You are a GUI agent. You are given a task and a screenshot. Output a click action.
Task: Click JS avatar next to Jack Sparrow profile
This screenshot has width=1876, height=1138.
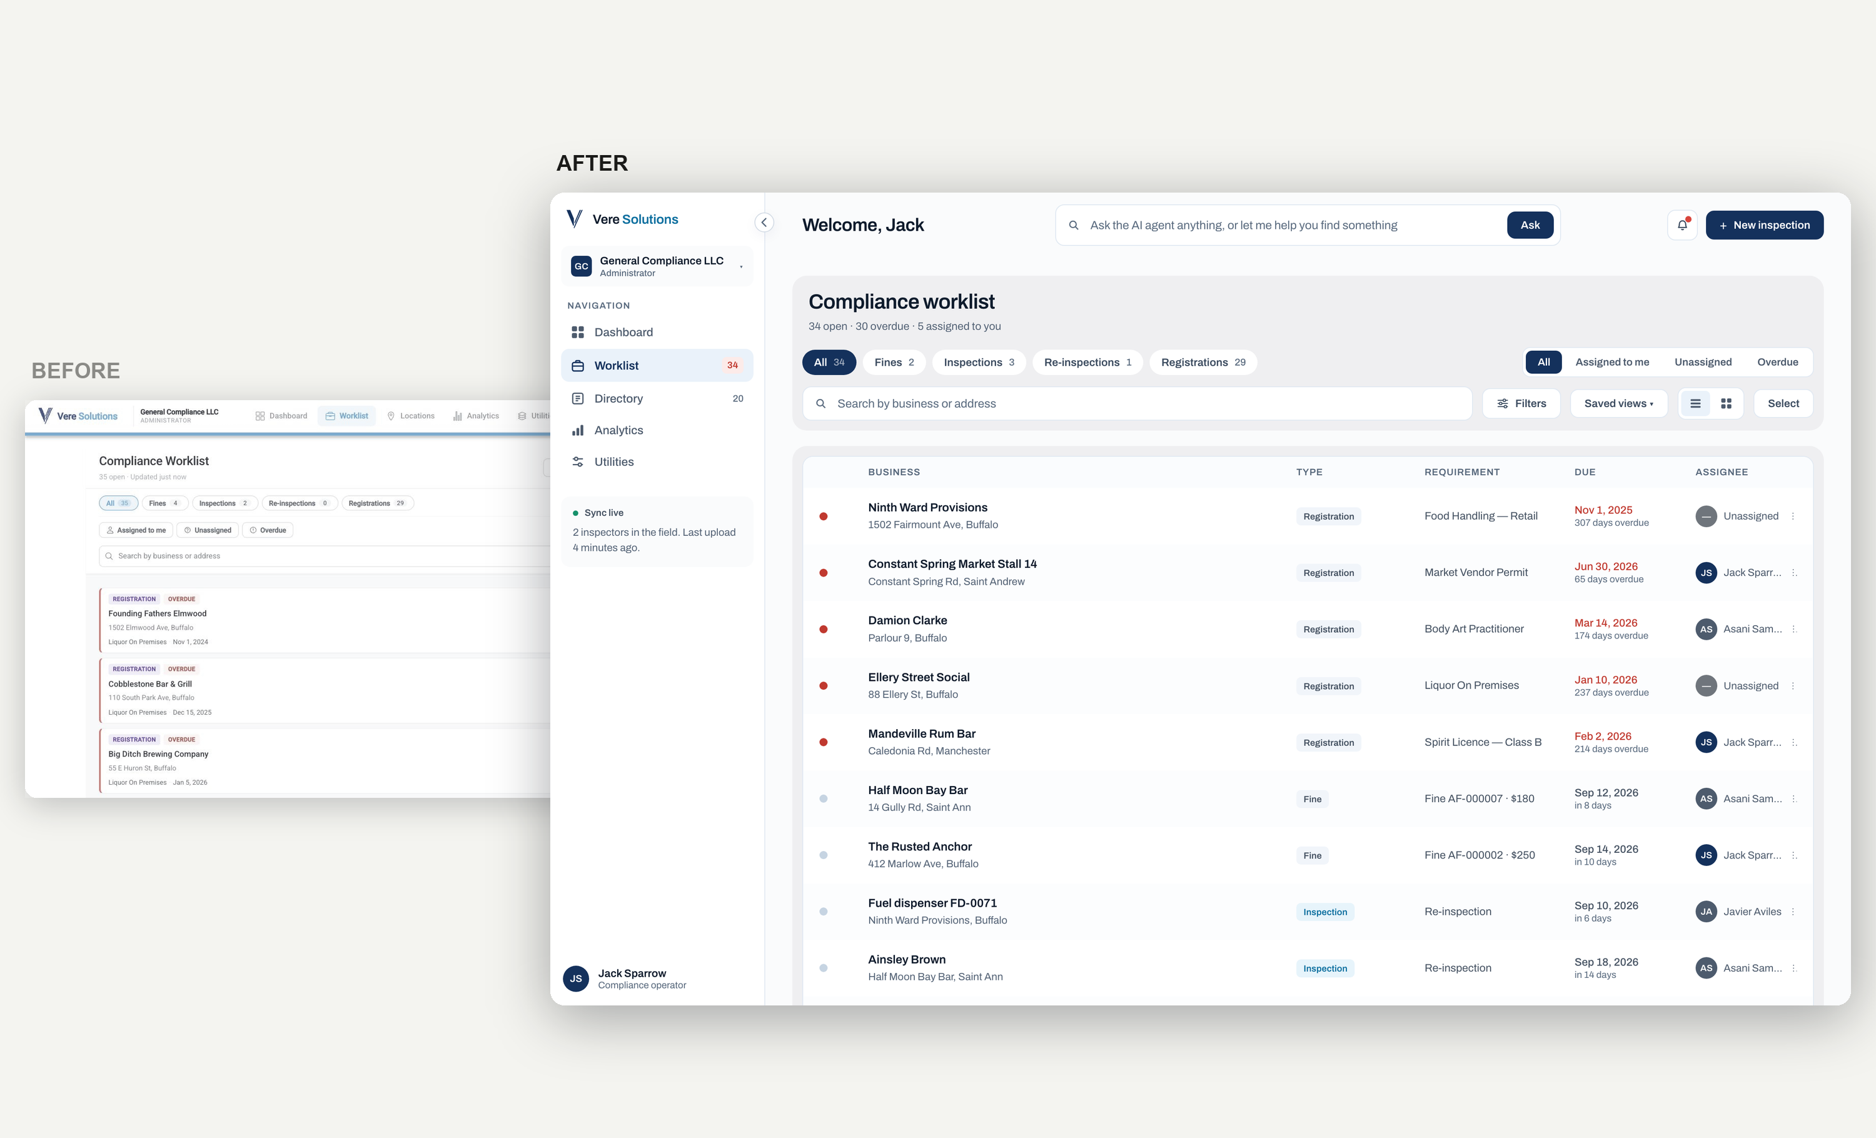pos(575,979)
